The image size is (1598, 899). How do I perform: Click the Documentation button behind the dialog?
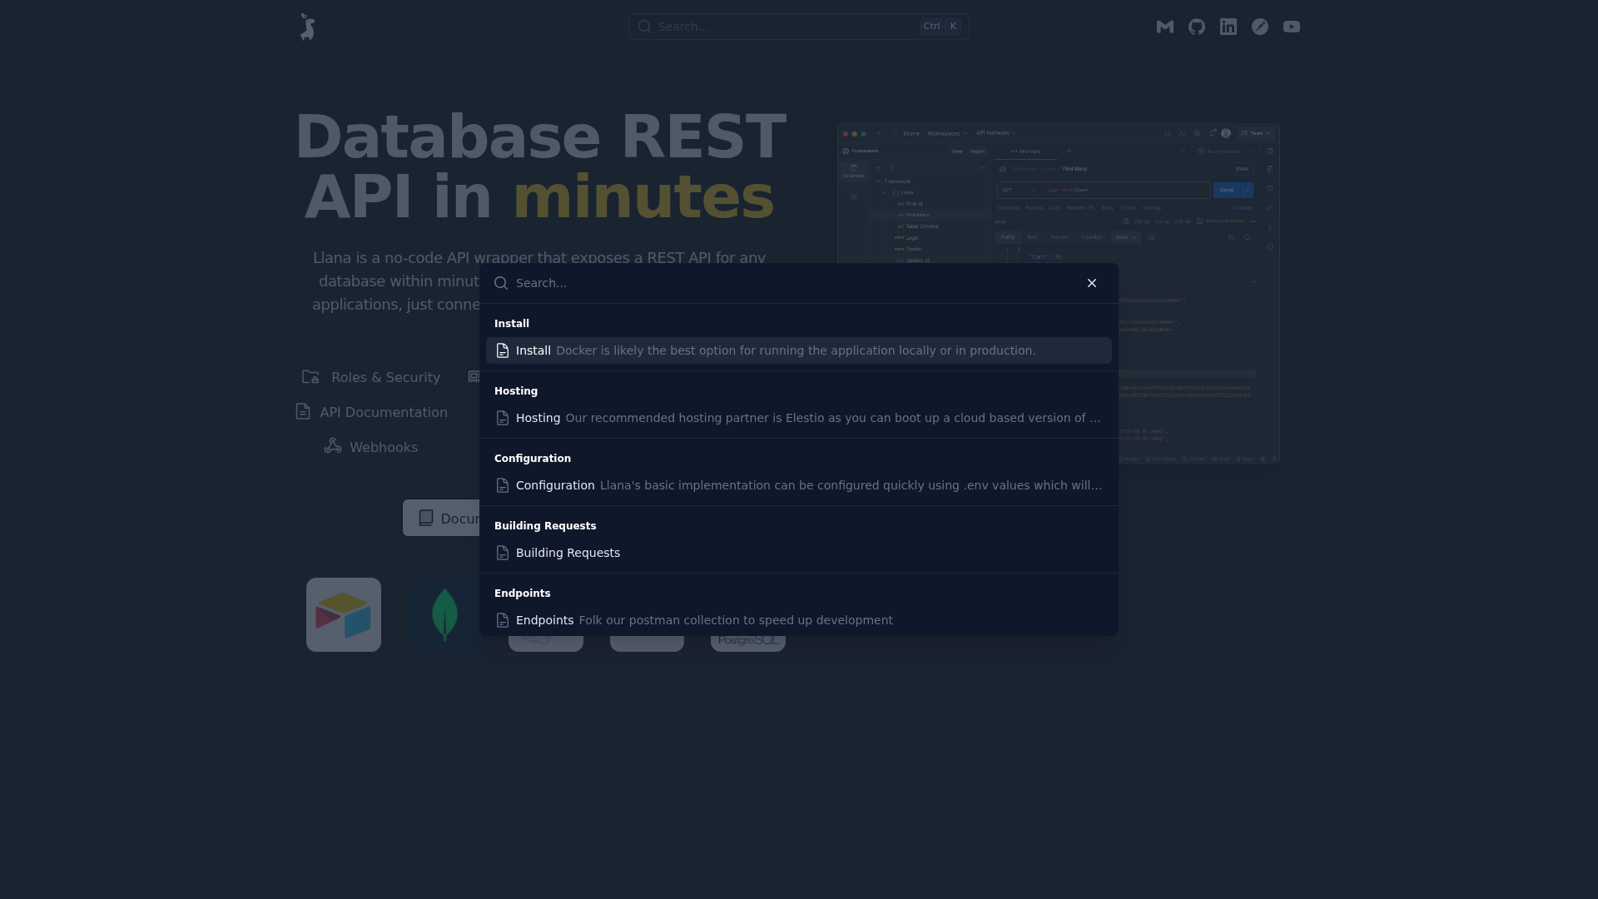pos(442,518)
